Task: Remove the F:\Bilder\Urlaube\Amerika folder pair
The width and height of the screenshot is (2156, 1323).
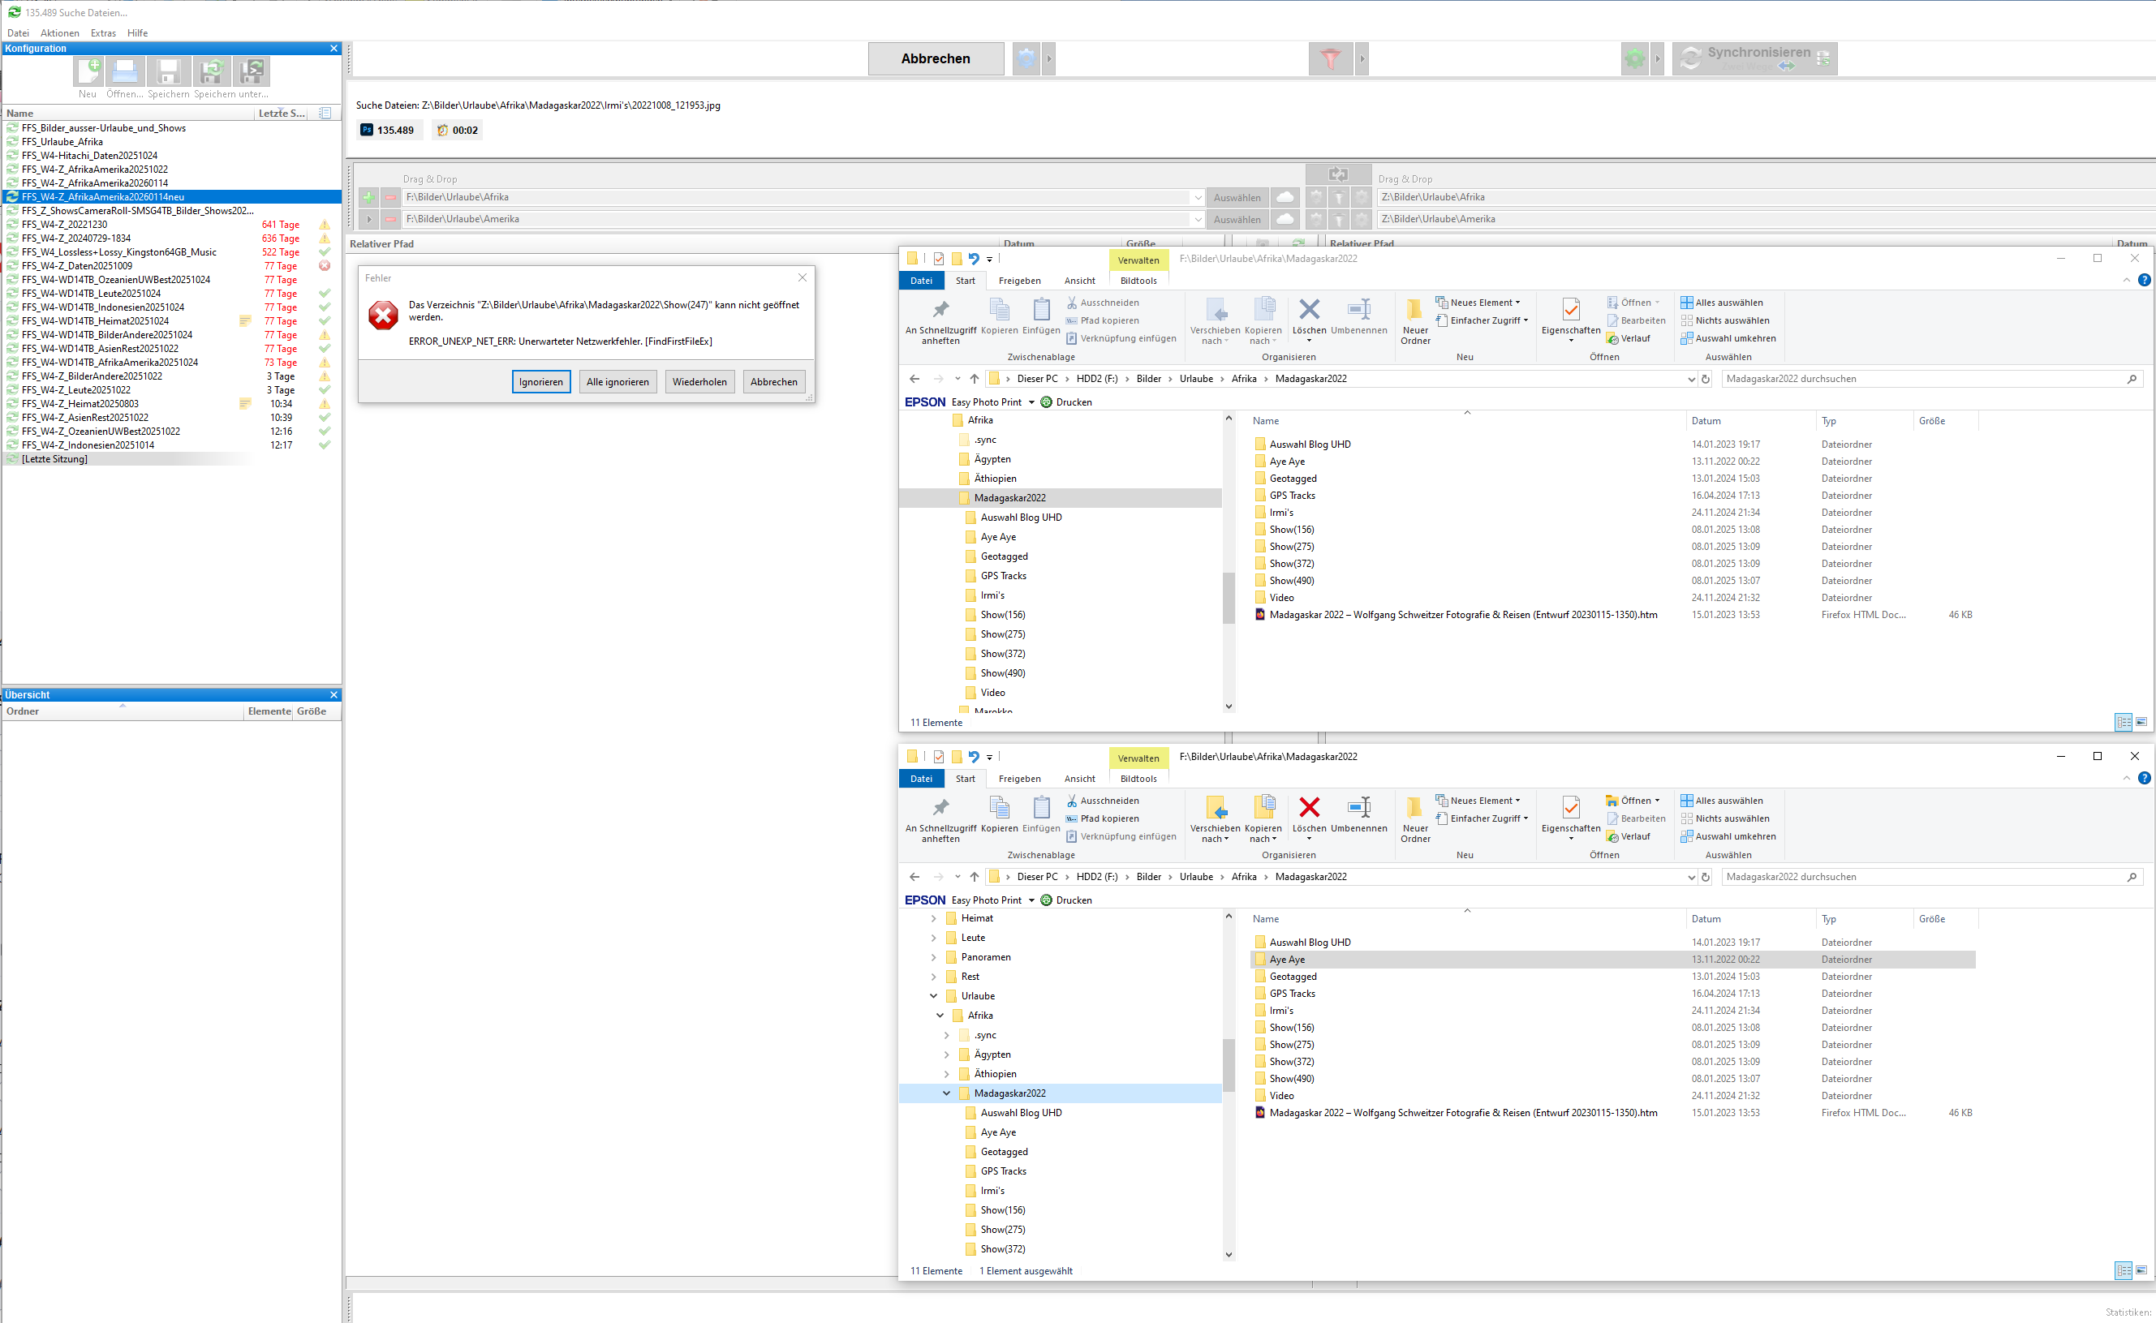Action: click(x=390, y=220)
